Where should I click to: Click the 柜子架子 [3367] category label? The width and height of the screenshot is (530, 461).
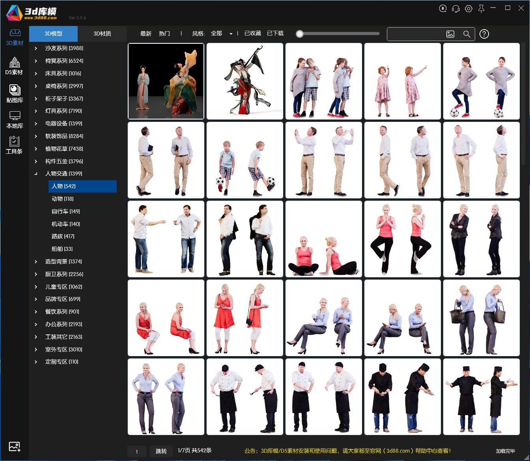[64, 99]
